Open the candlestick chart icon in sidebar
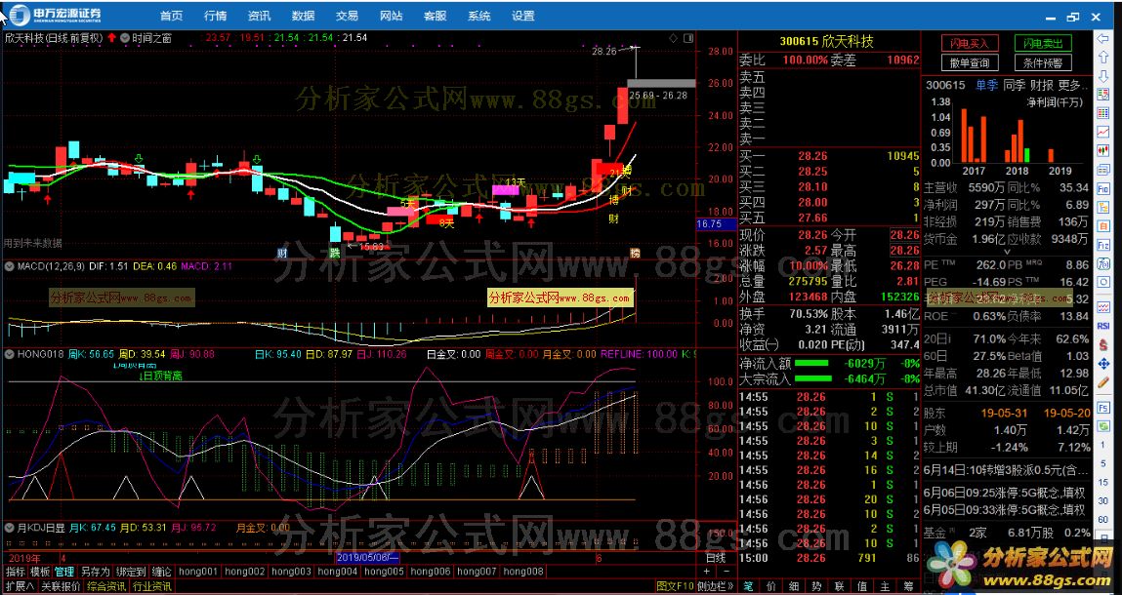This screenshot has width=1122, height=595. pos(1102,150)
